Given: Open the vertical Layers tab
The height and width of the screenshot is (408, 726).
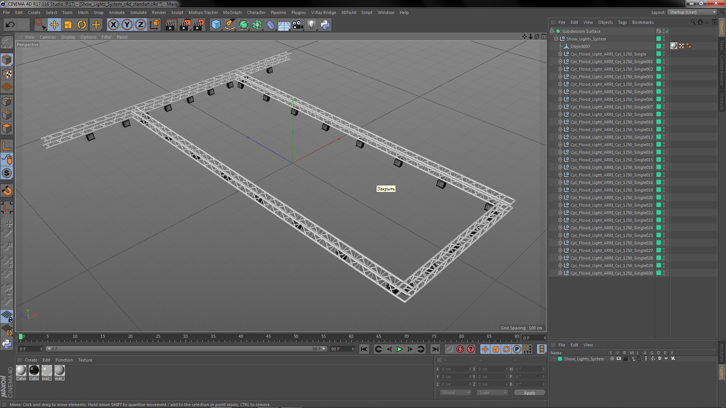Looking at the screenshot, I should (x=721, y=372).
